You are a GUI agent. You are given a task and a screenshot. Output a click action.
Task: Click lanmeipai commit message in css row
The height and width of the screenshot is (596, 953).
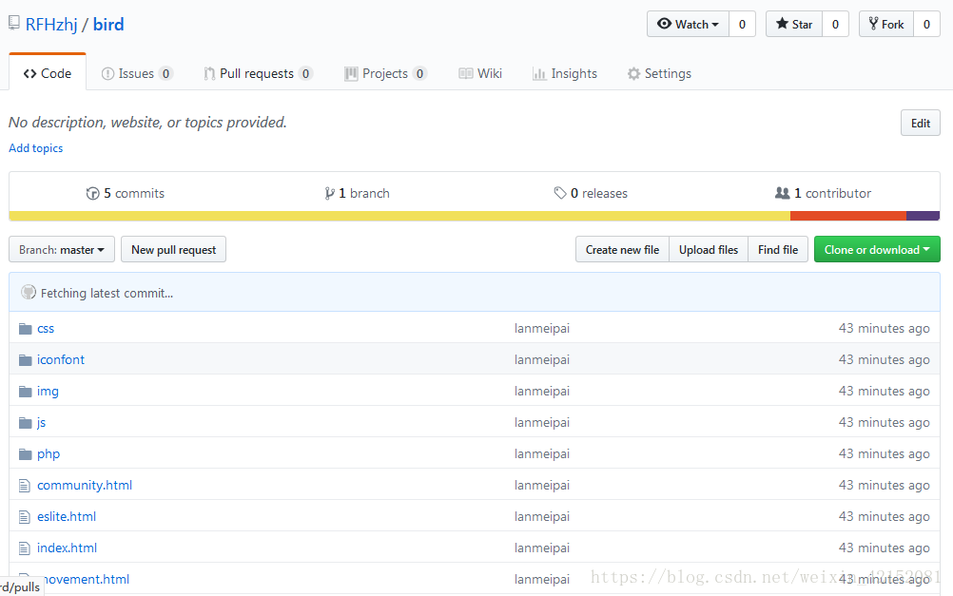[542, 329]
